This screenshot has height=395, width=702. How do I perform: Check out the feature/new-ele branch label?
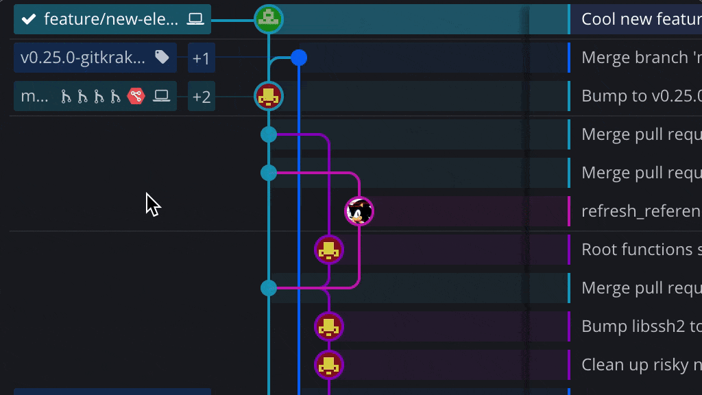coord(110,19)
